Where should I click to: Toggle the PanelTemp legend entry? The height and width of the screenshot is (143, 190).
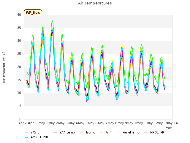pyautogui.click(x=128, y=132)
